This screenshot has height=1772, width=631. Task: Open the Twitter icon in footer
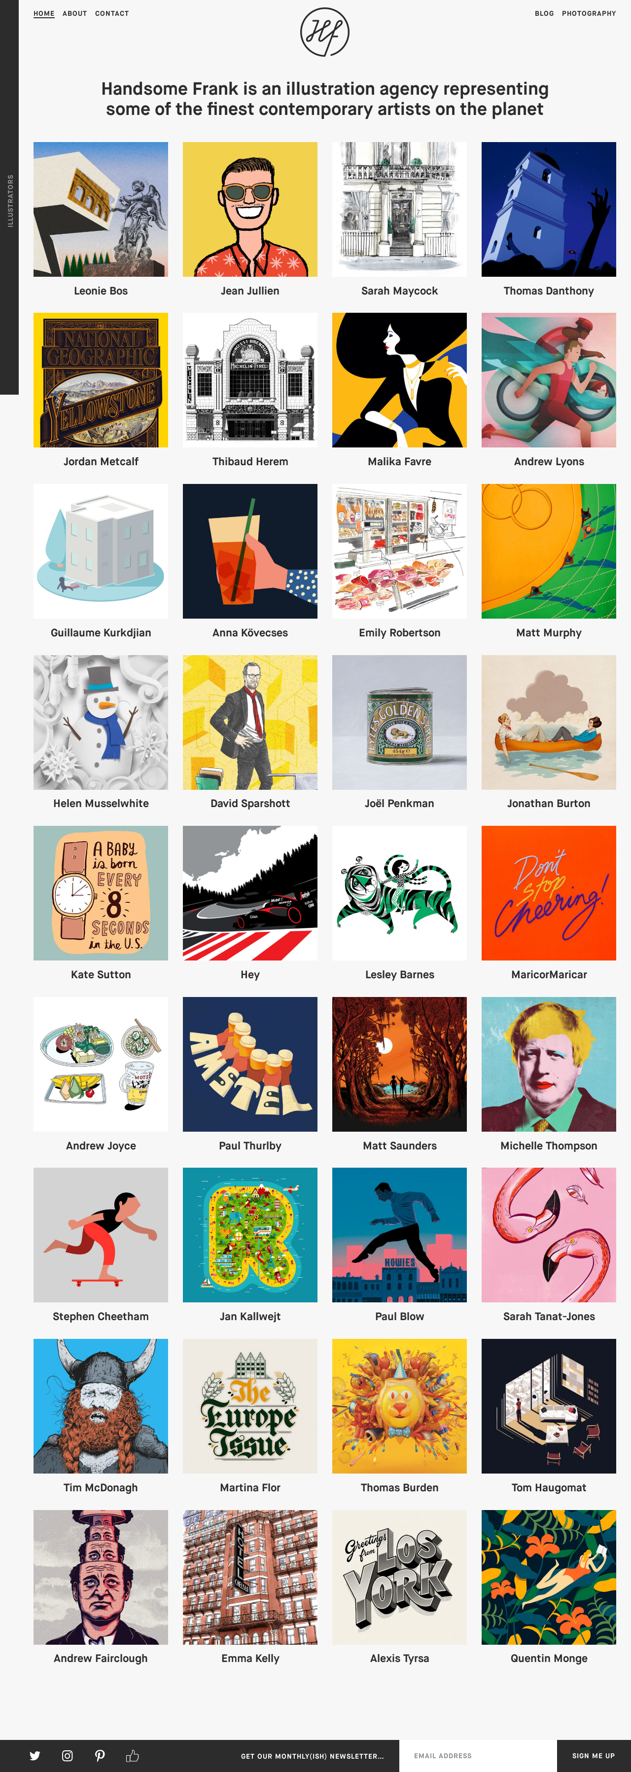click(35, 1756)
